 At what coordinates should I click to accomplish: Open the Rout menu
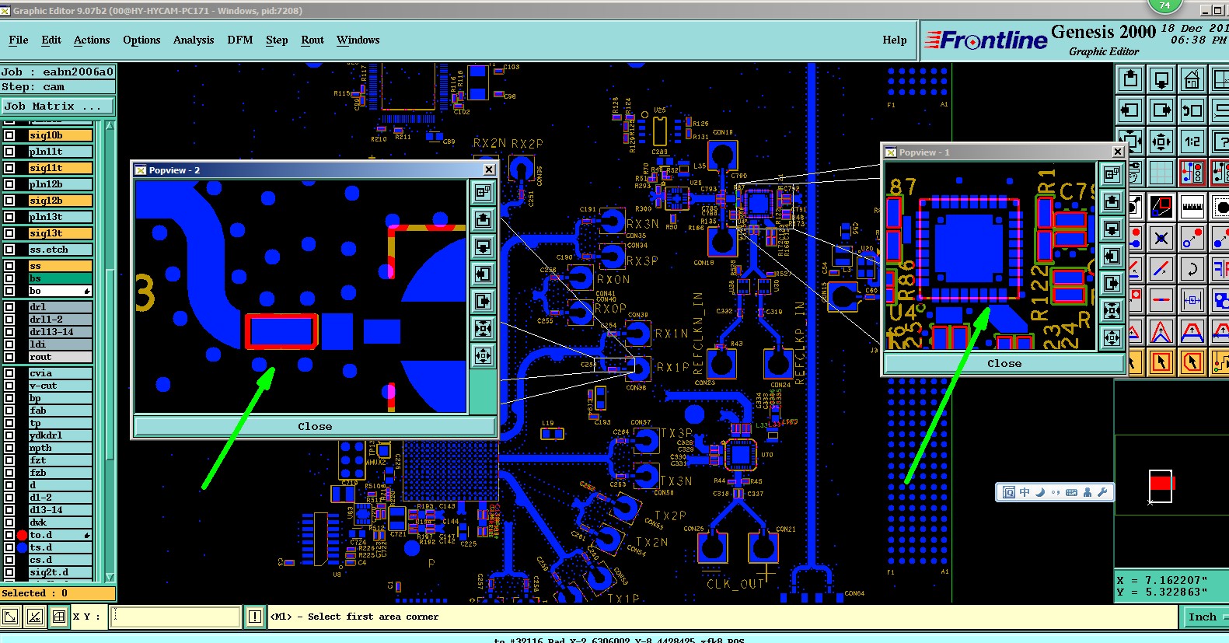pyautogui.click(x=312, y=40)
